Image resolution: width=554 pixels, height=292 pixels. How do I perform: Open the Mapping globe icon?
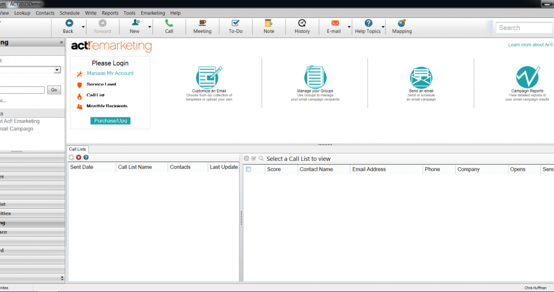tap(401, 23)
